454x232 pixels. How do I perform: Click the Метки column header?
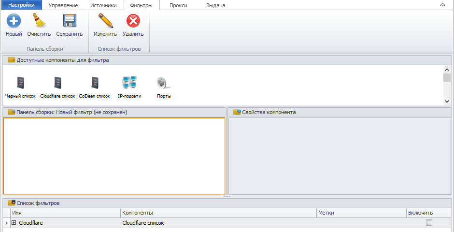click(x=360, y=213)
